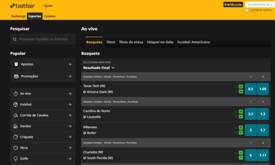Bet on South Florida at 1.11

263,155
